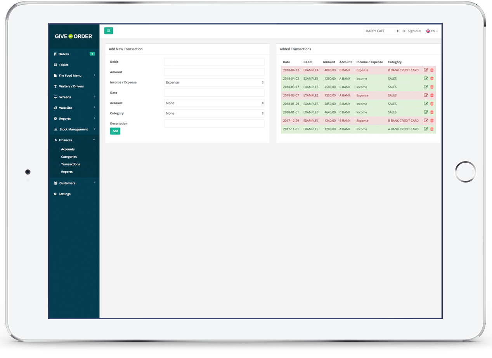This screenshot has height=358, width=492.
Task: Click the GiveOrder logo
Action: point(73,36)
